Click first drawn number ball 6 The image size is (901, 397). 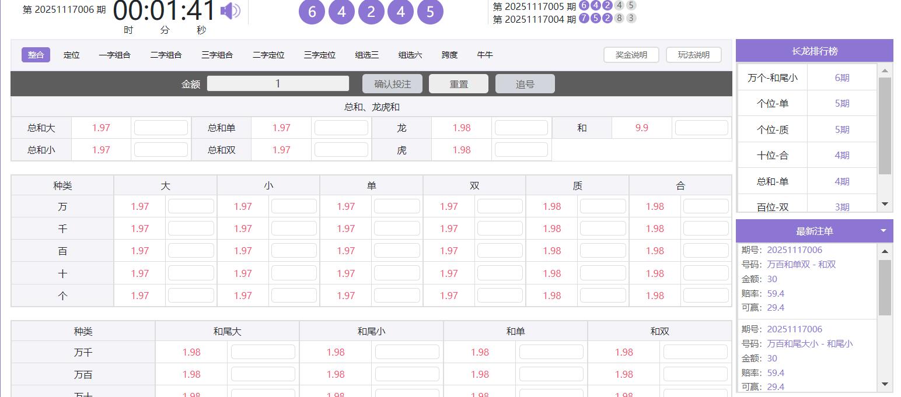coord(312,12)
